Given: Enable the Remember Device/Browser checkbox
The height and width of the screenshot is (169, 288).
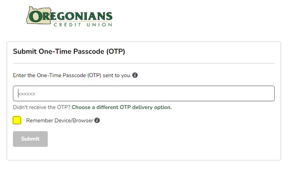Looking at the screenshot, I should coord(17,120).
